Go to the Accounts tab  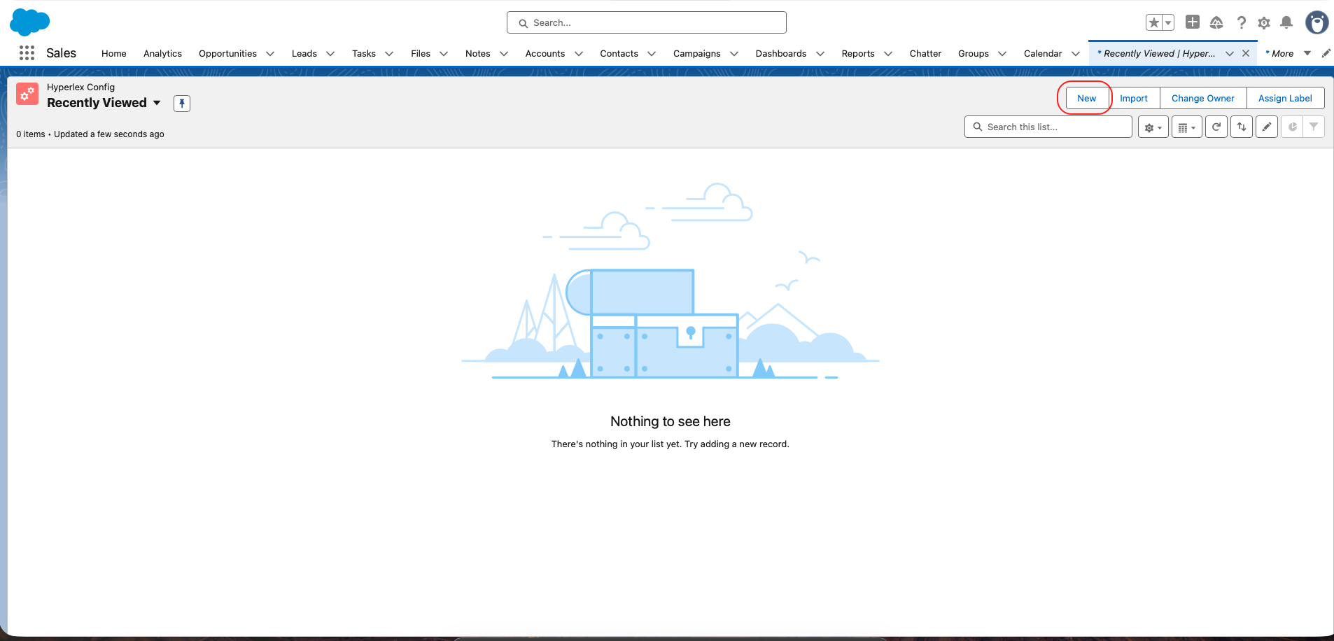(545, 54)
